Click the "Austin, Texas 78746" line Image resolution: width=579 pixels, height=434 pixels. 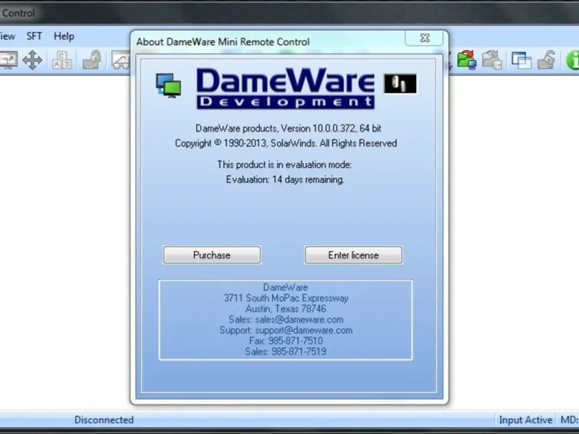286,309
